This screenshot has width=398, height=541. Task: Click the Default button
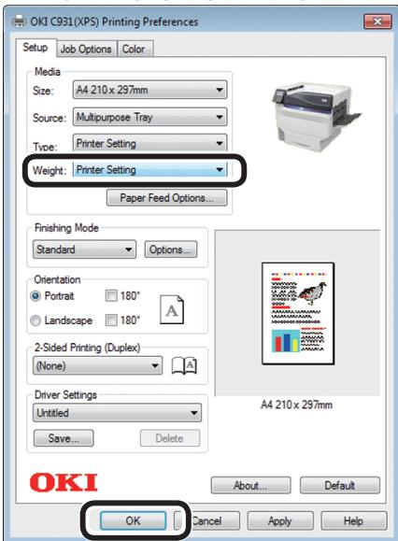point(340,486)
